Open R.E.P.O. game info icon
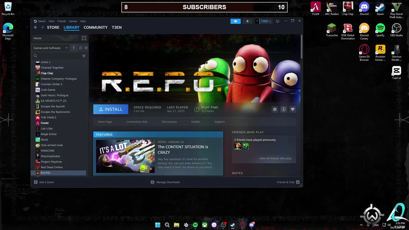 click(283, 109)
